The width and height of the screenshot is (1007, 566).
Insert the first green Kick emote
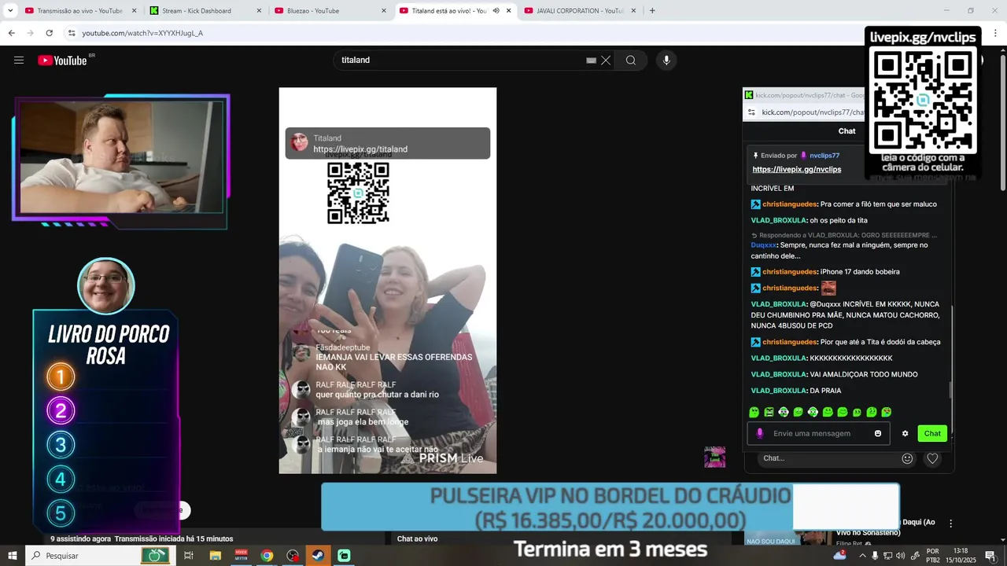click(x=754, y=412)
